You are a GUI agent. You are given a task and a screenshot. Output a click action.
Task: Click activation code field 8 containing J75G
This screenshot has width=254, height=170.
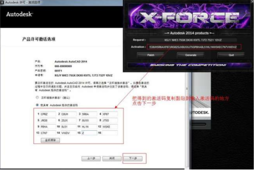110,120
